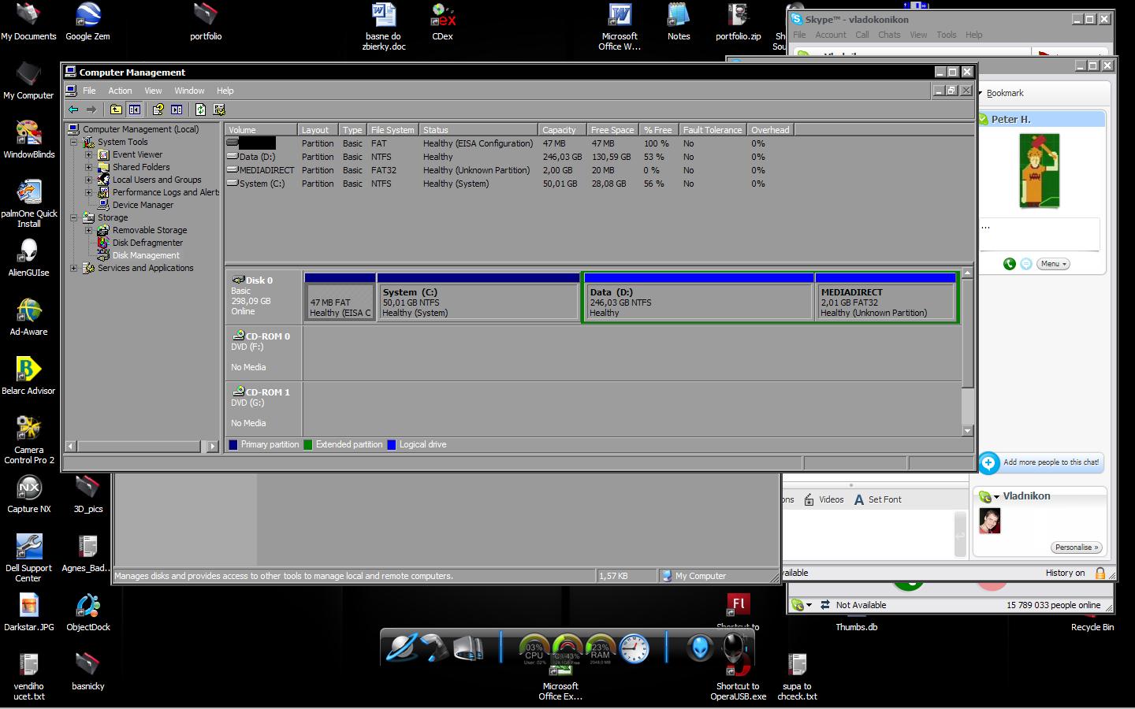The height and width of the screenshot is (709, 1135).
Task: Toggle the Show/Hide Console Tree toolbar icon
Action: coord(135,110)
